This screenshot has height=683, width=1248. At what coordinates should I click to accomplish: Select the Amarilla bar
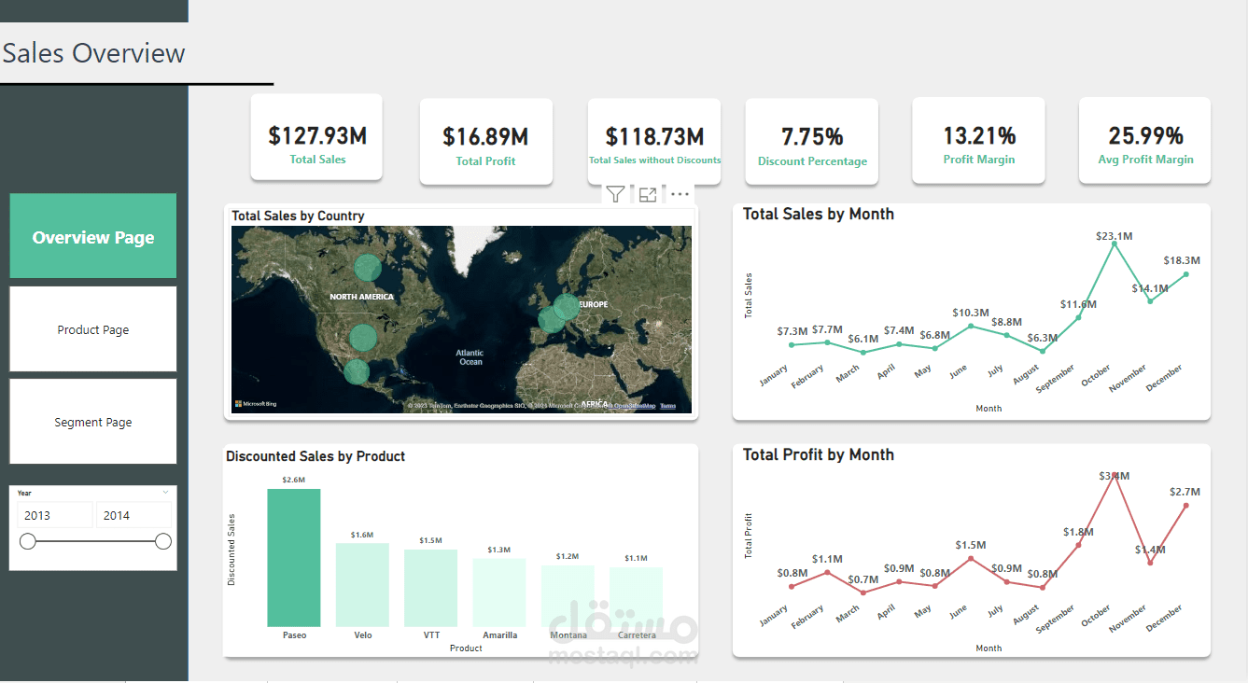(x=499, y=592)
